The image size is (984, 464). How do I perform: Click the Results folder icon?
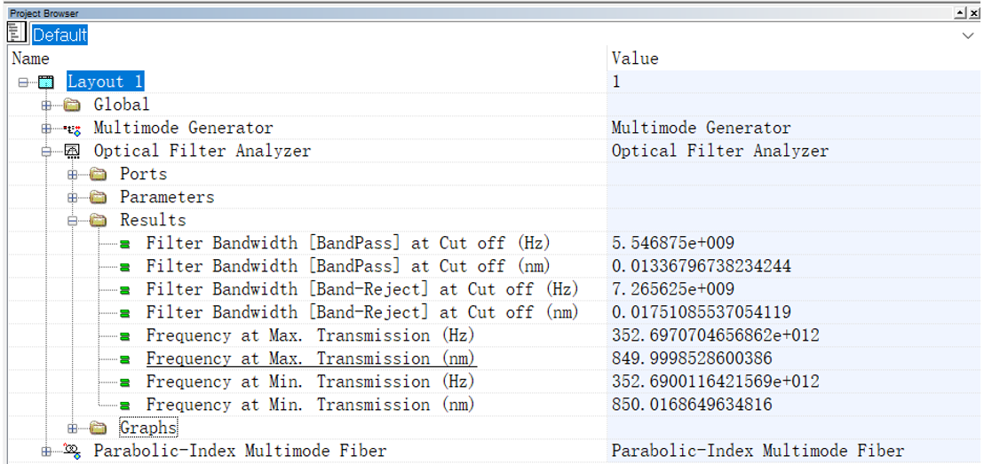[99, 220]
